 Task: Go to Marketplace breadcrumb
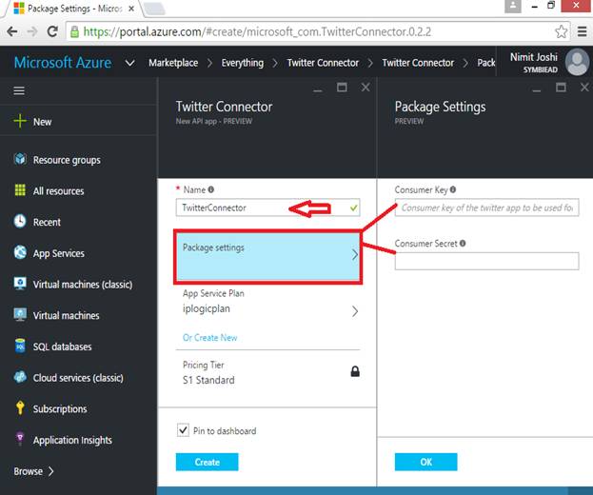173,63
